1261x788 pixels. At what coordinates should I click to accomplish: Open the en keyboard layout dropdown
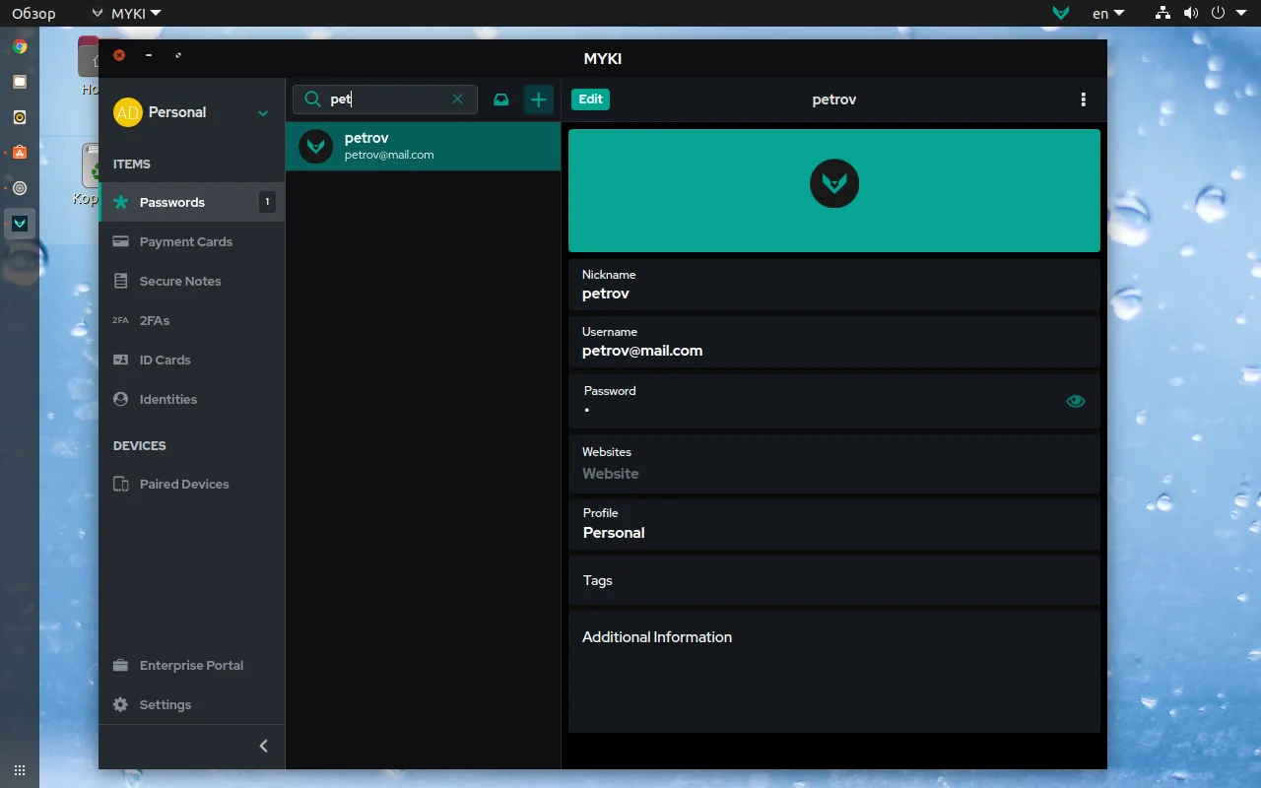[1108, 14]
